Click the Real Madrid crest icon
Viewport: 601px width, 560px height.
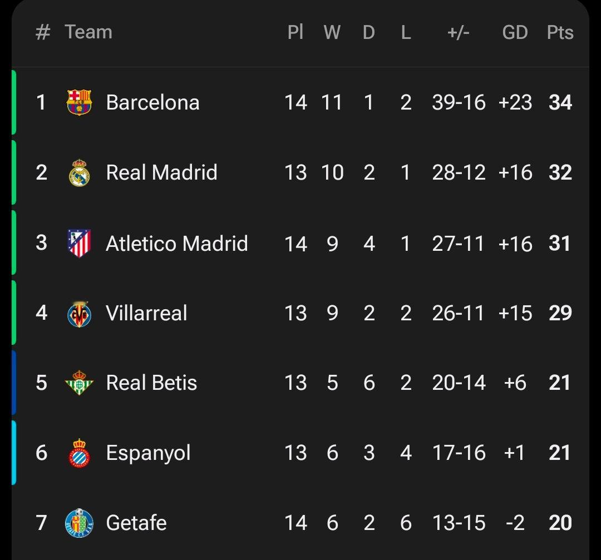click(79, 172)
